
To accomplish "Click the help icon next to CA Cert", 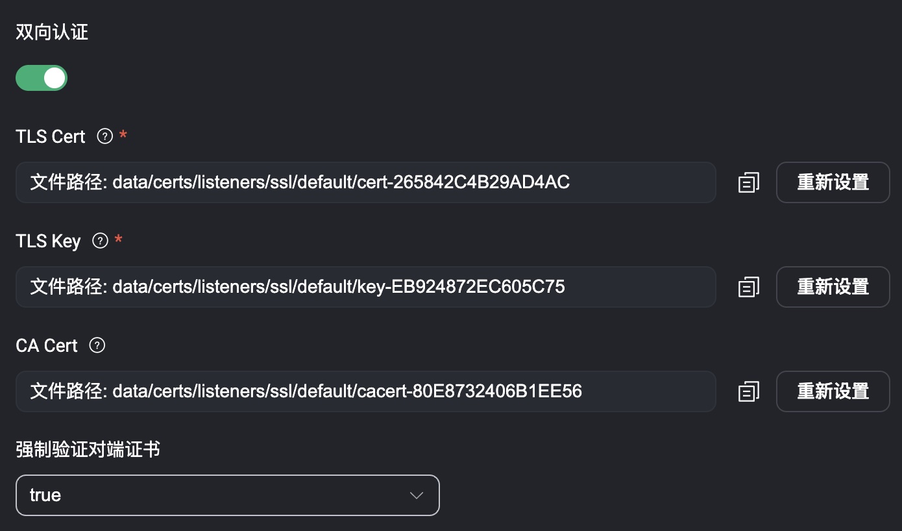I will [97, 345].
